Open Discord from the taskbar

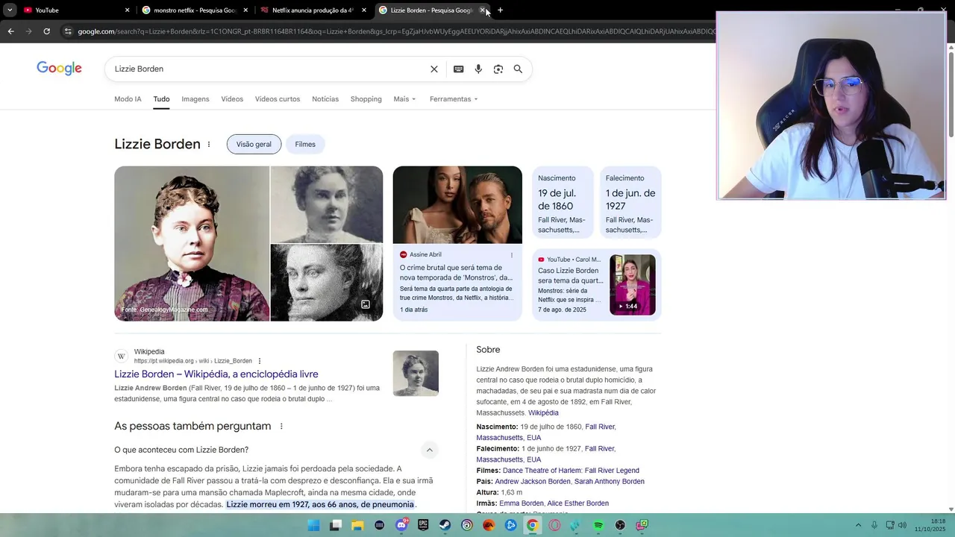point(401,525)
